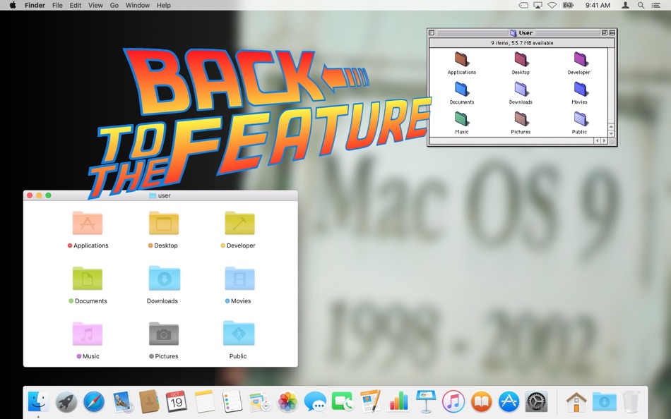The image size is (671, 419).
Task: Open Notification Center list icon
Action: (655, 5)
